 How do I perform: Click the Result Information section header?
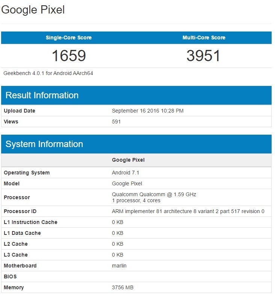[x=42, y=95]
